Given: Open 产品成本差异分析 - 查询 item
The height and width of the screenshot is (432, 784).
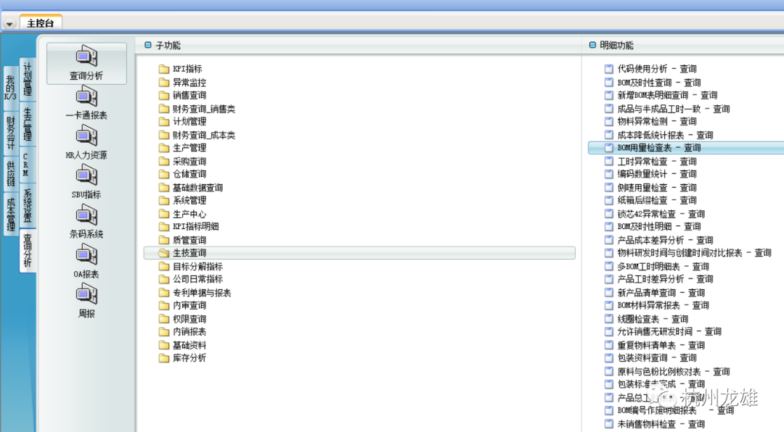Looking at the screenshot, I should point(665,240).
